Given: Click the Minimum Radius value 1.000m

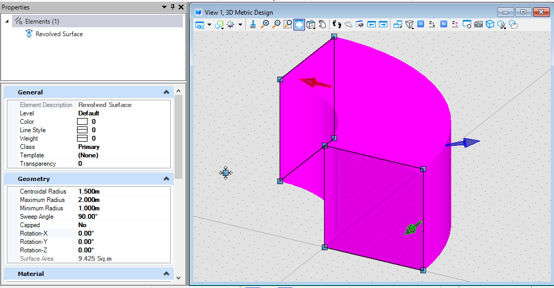Looking at the screenshot, I should pyautogui.click(x=89, y=208).
